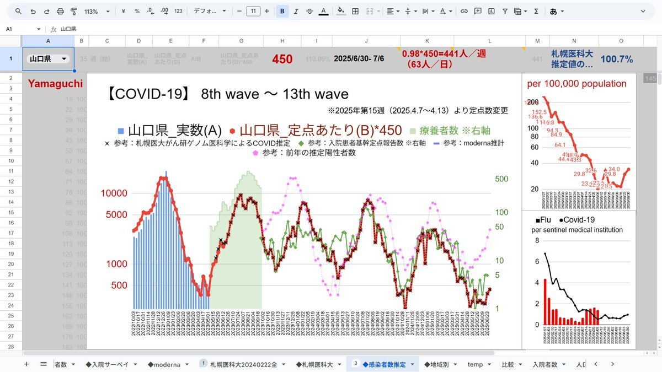662x372 pixels.
Task: Select the per 100,000 population chart
Action: click(579, 141)
